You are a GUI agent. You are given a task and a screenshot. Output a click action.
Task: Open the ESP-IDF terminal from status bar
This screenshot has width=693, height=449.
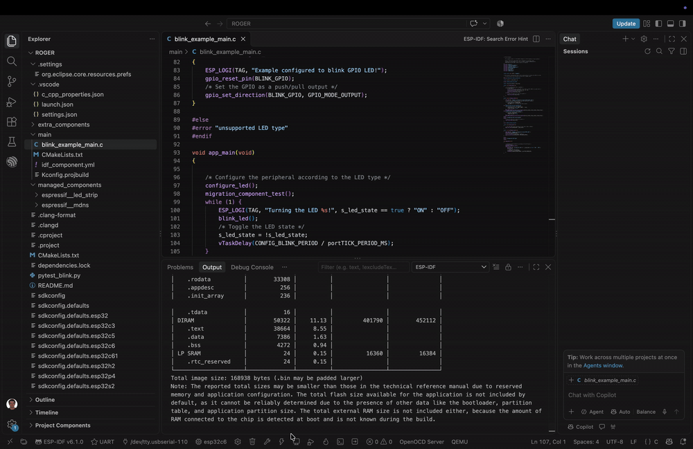coord(340,441)
